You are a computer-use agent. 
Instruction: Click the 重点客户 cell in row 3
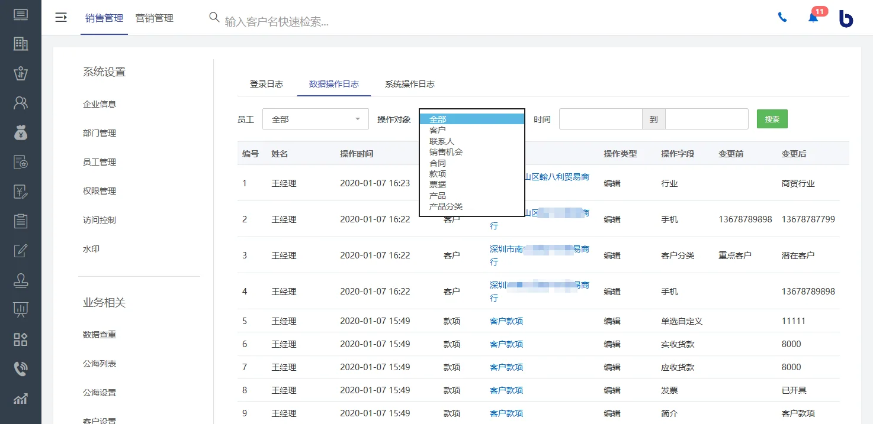click(735, 255)
